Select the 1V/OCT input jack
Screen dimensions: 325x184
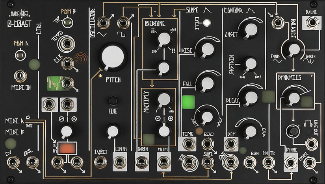[x=100, y=162]
